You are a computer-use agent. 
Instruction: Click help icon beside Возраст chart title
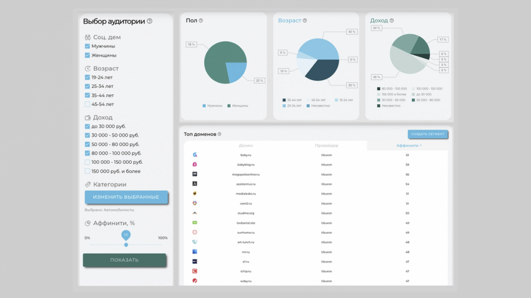pos(305,21)
